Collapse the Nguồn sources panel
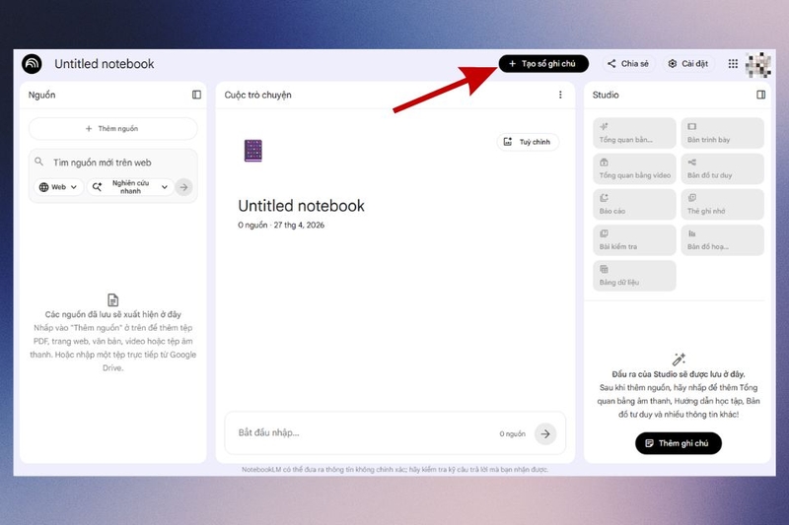This screenshot has width=789, height=525. click(x=196, y=95)
